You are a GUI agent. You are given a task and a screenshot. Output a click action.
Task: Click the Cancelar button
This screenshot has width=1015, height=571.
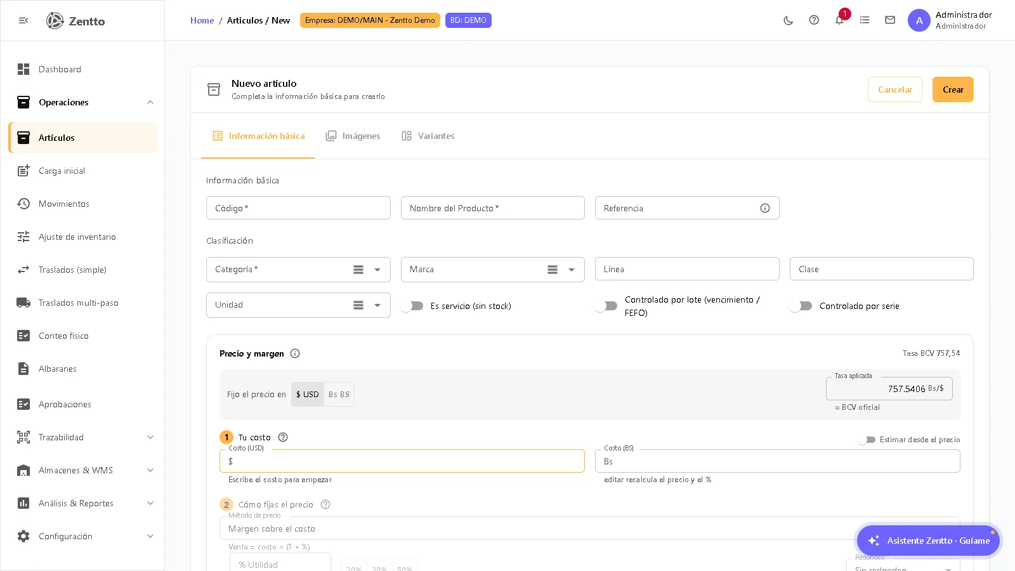click(x=895, y=89)
